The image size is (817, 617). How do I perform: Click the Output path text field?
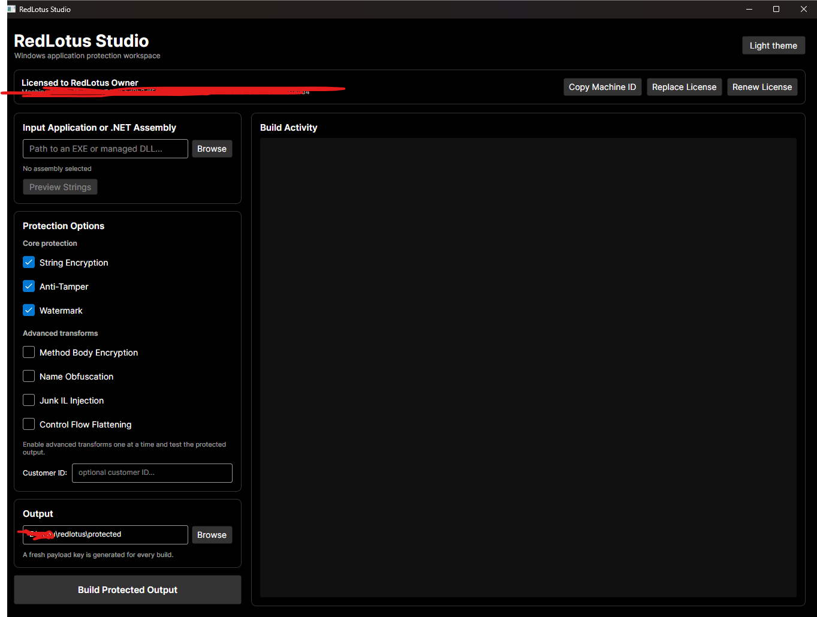tap(105, 535)
